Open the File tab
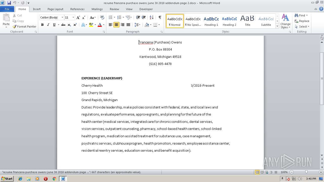324x182 pixels. pyautogui.click(x=7, y=9)
